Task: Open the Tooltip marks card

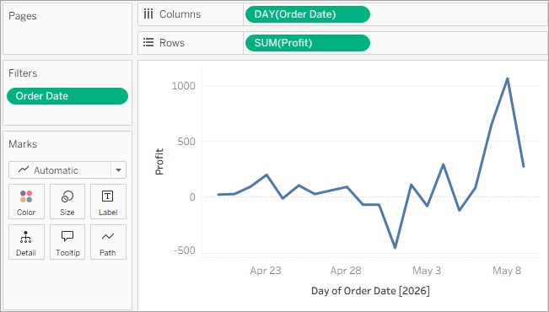Action: [67, 242]
